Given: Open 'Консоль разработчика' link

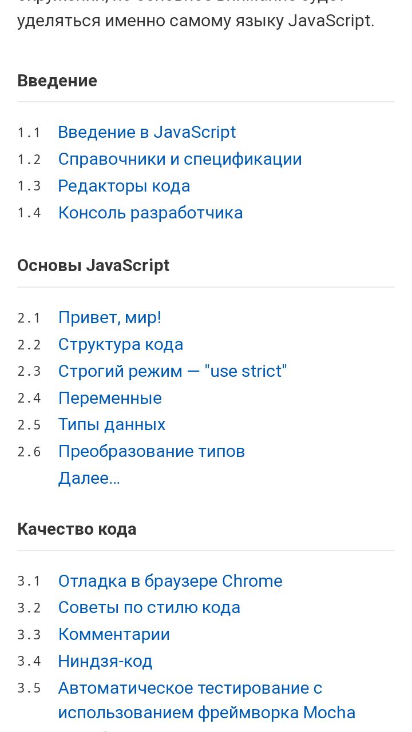Looking at the screenshot, I should tap(150, 213).
